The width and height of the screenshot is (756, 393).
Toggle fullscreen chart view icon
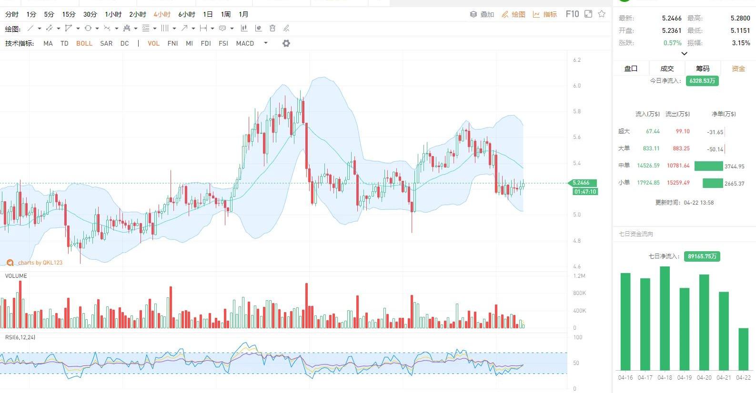coord(588,14)
